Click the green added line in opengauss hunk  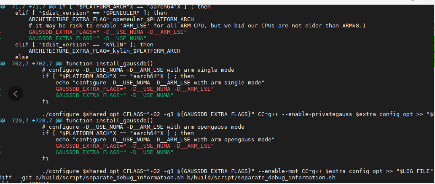(x=114, y=152)
